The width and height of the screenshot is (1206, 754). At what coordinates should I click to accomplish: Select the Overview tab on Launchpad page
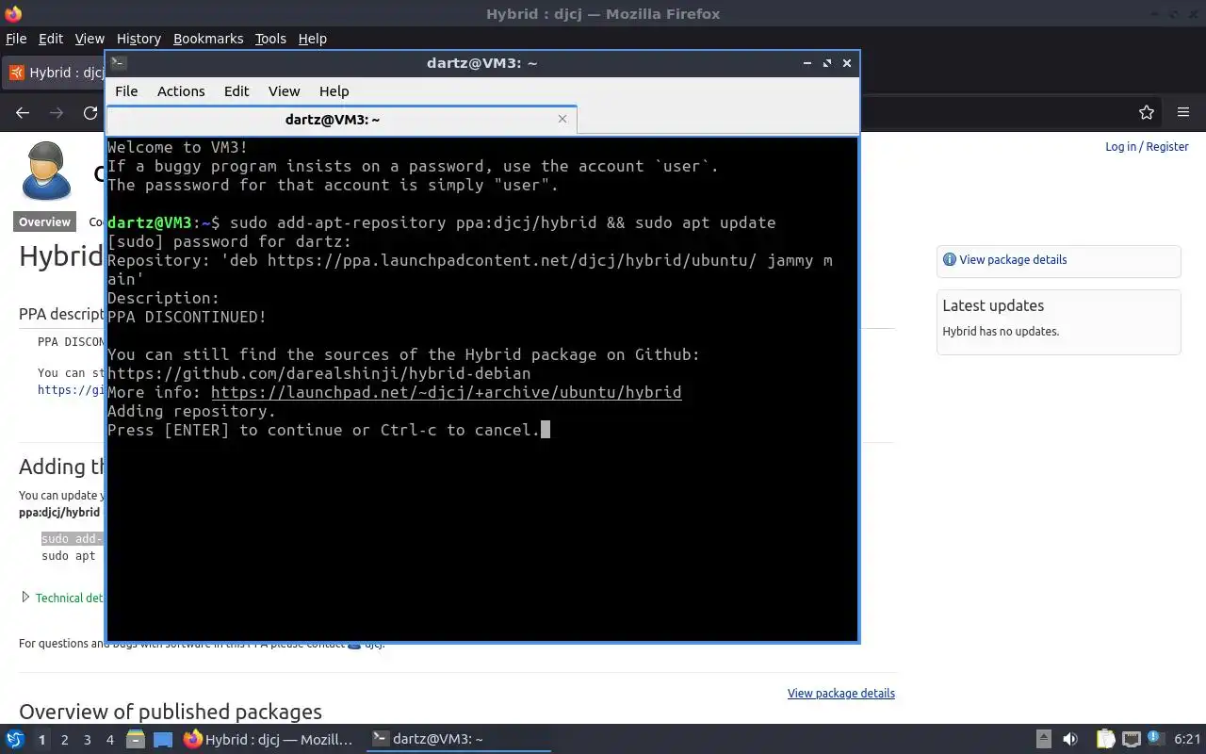point(45,222)
